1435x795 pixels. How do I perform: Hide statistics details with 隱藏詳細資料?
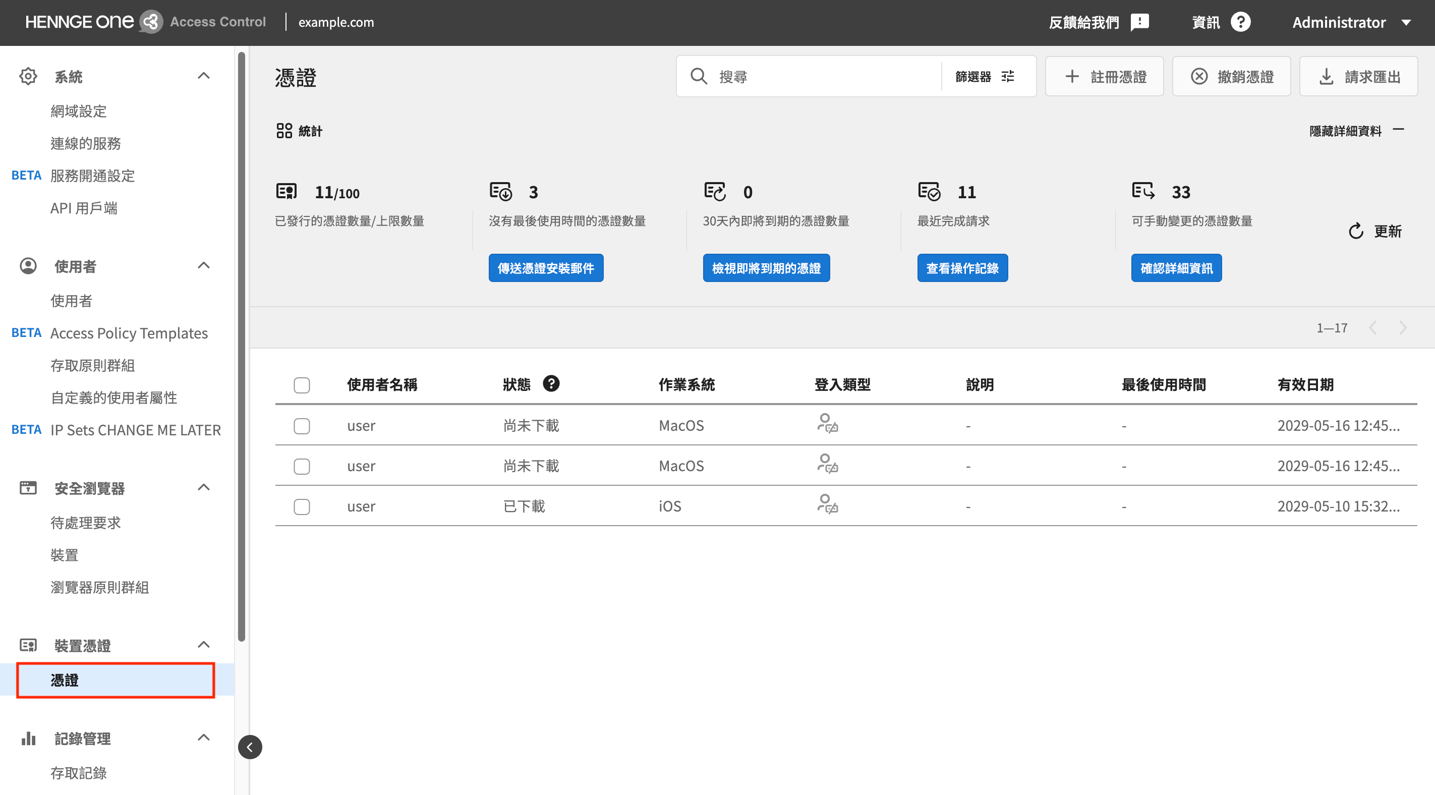pos(1356,131)
